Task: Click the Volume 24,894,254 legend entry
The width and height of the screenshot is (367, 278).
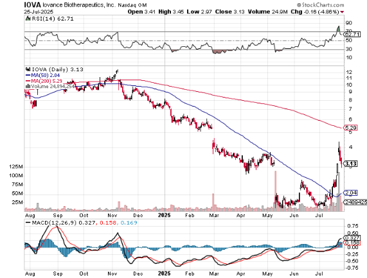Action: click(x=53, y=86)
